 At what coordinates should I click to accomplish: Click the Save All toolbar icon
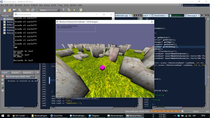point(20,10)
